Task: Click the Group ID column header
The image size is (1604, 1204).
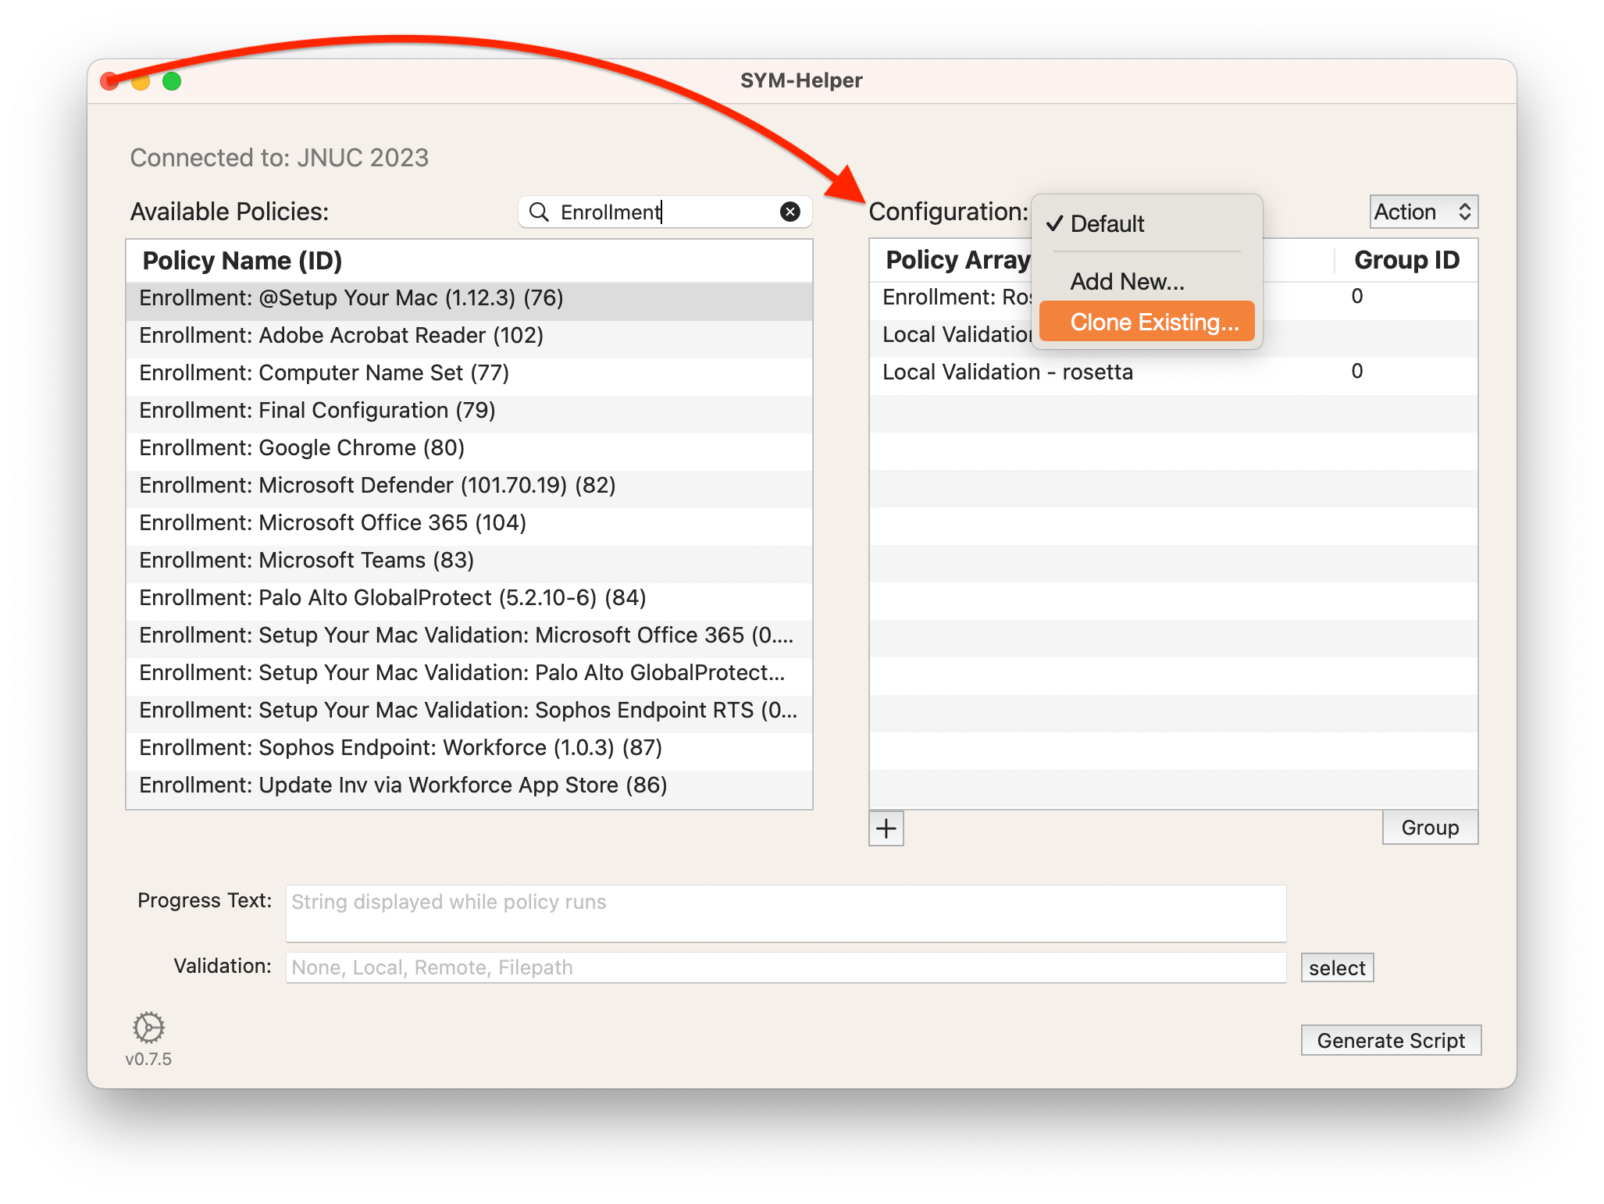Action: [x=1406, y=260]
